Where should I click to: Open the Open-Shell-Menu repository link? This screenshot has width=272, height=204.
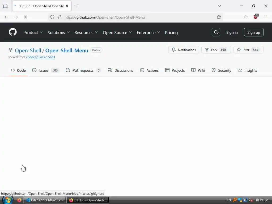coord(67,50)
